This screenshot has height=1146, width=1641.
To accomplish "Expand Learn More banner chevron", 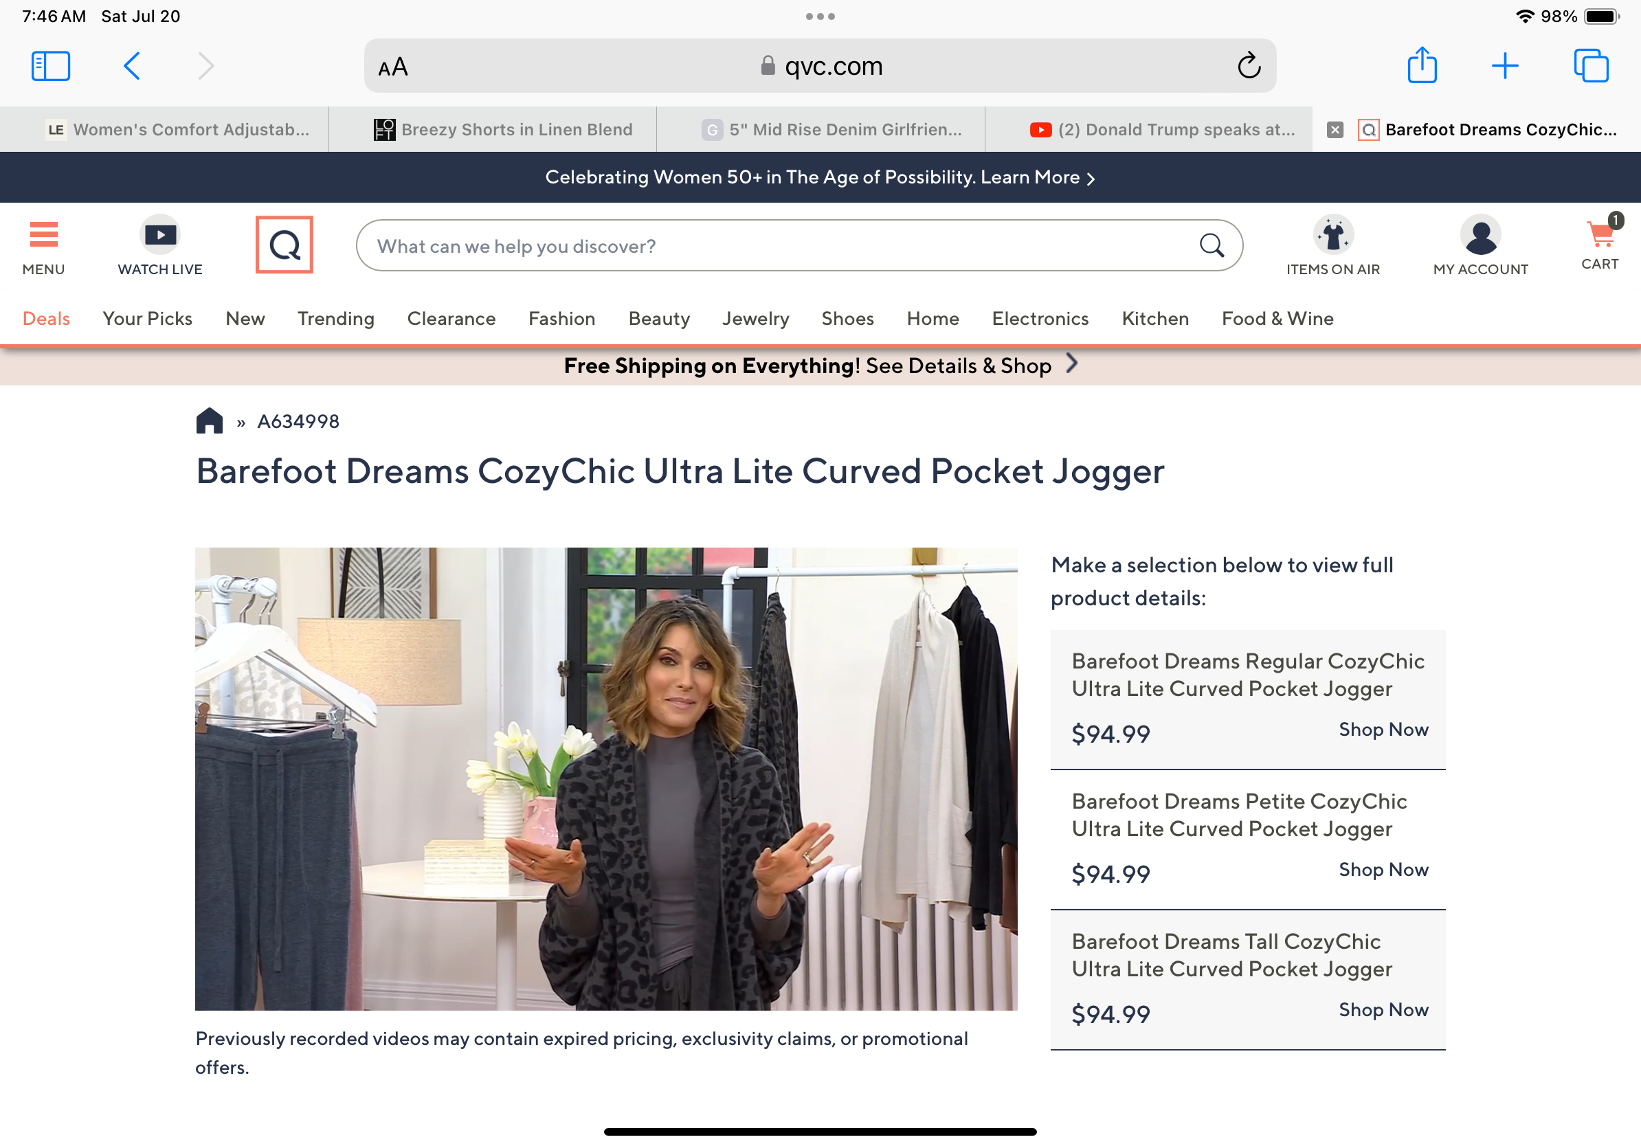I will pos(1091,179).
